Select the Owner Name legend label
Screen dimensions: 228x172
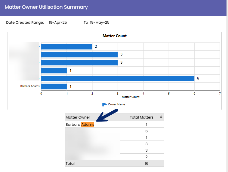[x=116, y=104]
